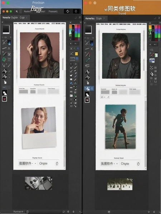Viewport: 161px width, 214px height.
Task: Click the crossed-arrows move icon in left title bar
Action: coord(68,11)
